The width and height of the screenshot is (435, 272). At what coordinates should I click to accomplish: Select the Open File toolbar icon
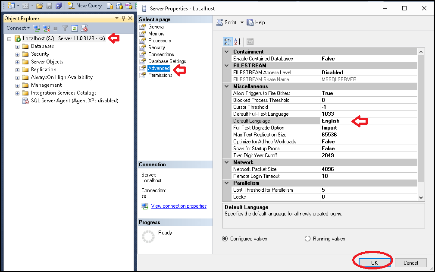point(39,6)
